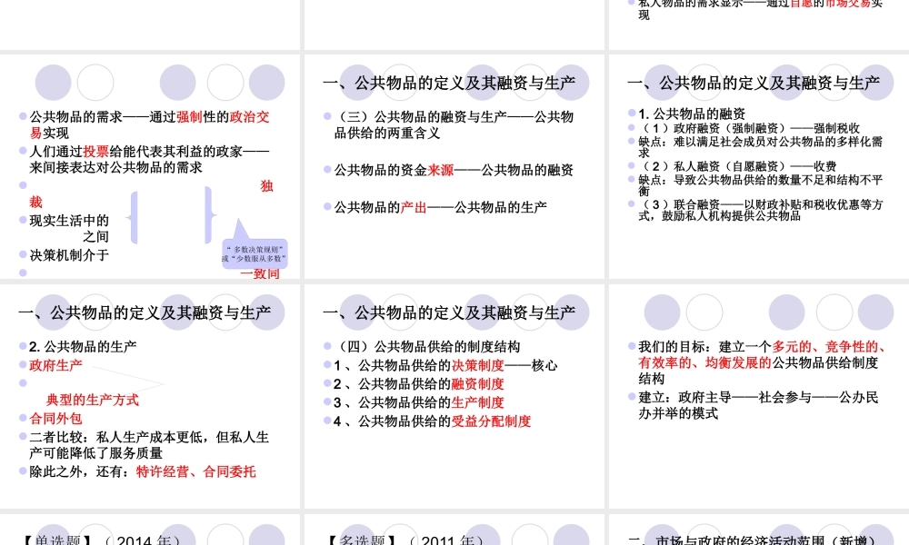
Task: Click the text '决策机制介于'
Action: click(x=69, y=255)
